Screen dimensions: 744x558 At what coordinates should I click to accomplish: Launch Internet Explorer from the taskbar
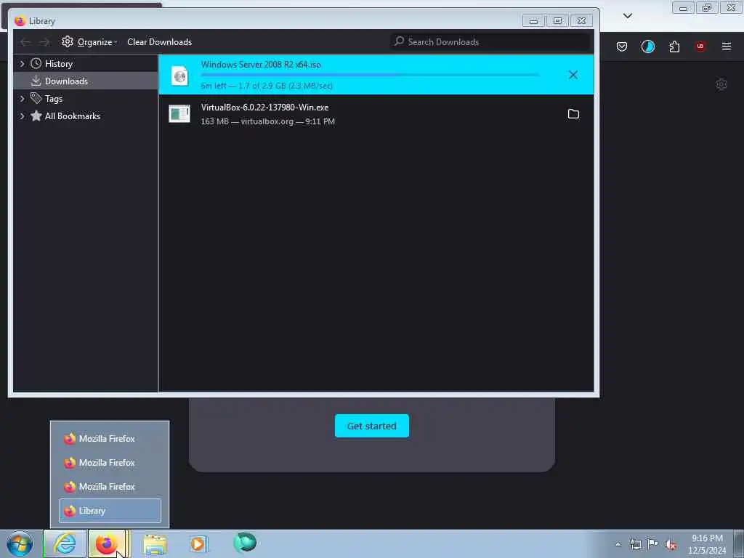[x=65, y=543]
